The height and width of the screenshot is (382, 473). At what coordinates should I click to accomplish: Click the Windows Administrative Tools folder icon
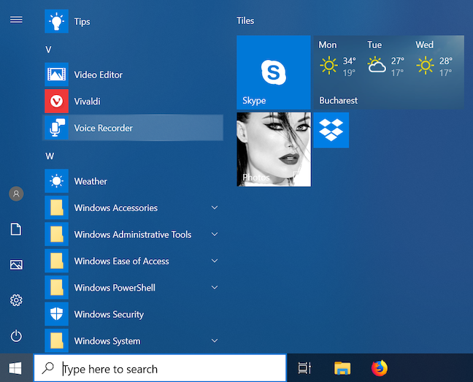pyautogui.click(x=56, y=234)
